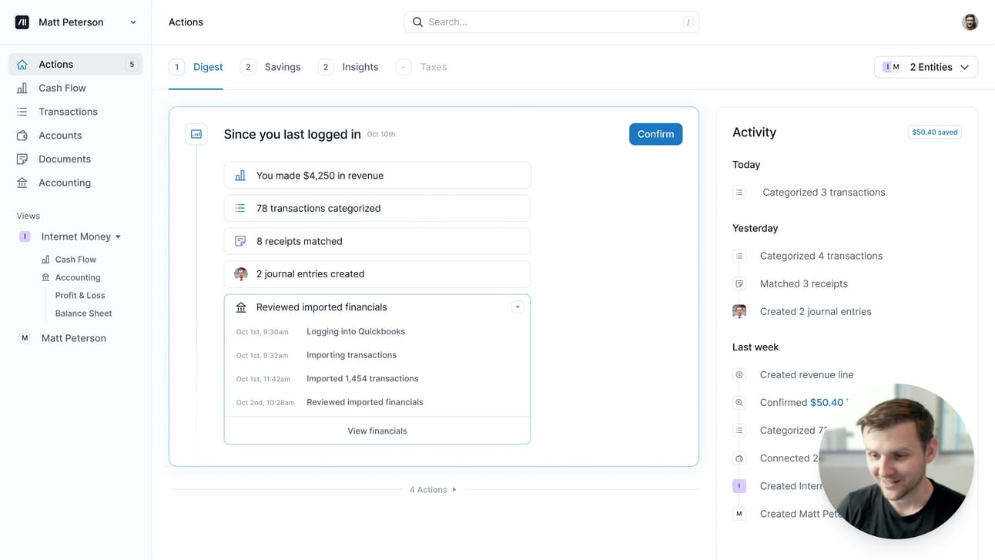Click the user avatar in top right
The height and width of the screenshot is (560, 995).
click(970, 22)
